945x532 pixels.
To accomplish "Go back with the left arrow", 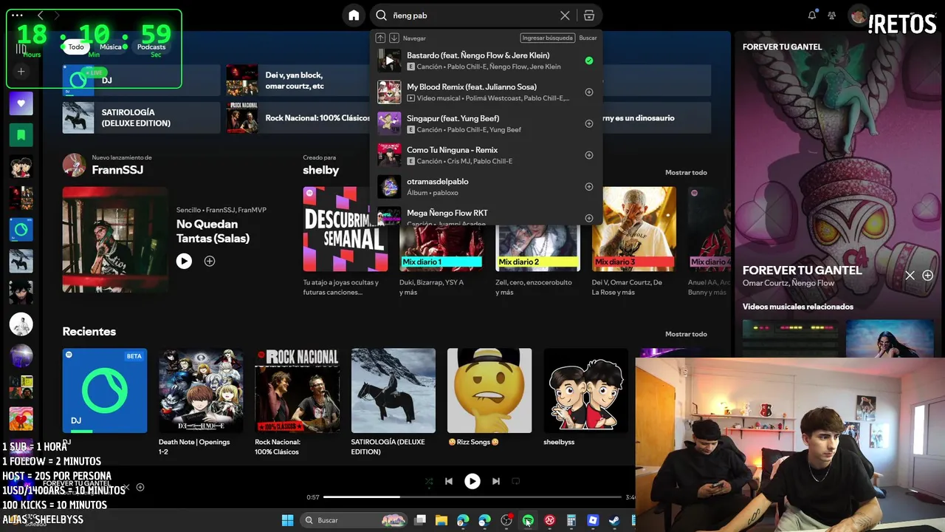I will click(41, 16).
